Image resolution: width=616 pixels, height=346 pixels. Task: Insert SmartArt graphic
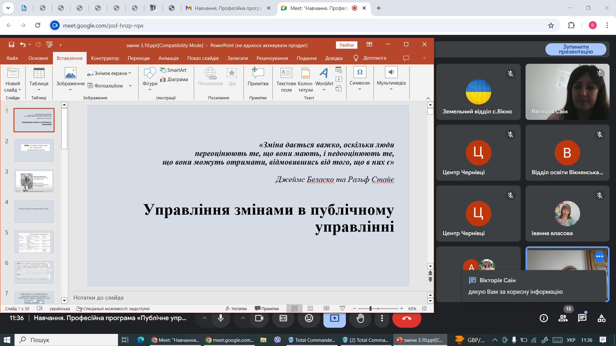(173, 70)
